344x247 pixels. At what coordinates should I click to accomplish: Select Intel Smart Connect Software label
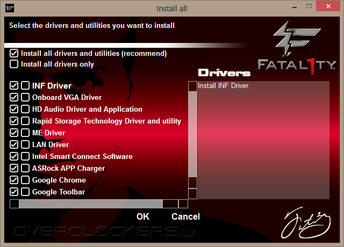(x=82, y=156)
